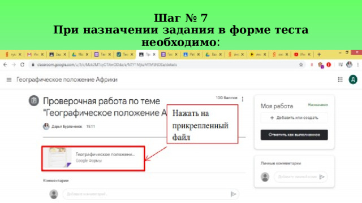Click the assignment clipboard icon
362x203 pixels.
(34, 100)
